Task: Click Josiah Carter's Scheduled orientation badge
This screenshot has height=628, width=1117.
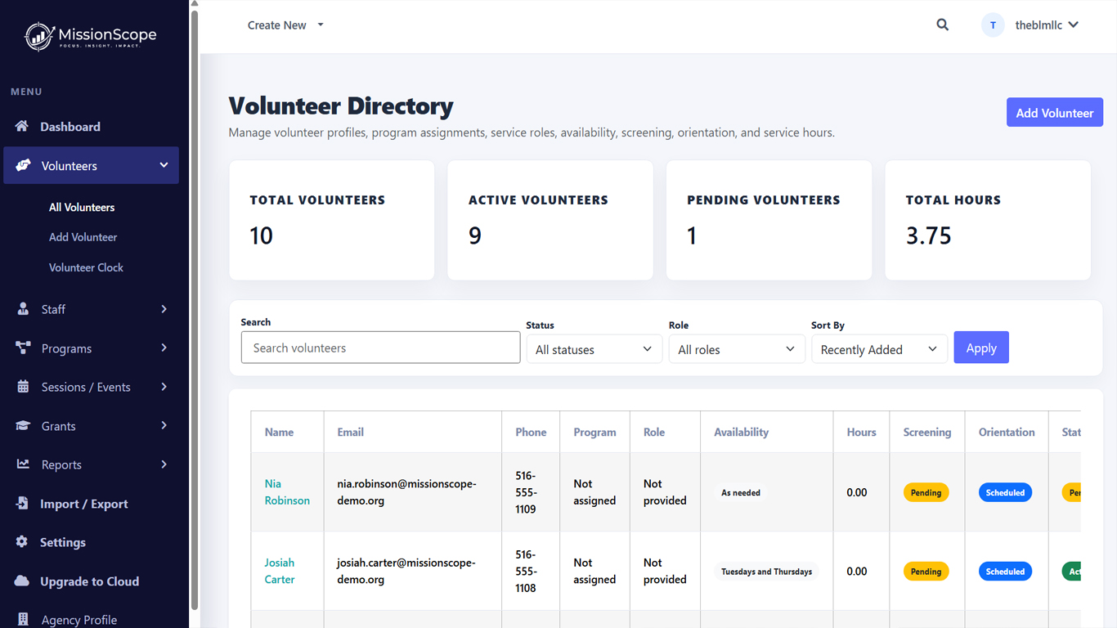Action: coord(1005,572)
